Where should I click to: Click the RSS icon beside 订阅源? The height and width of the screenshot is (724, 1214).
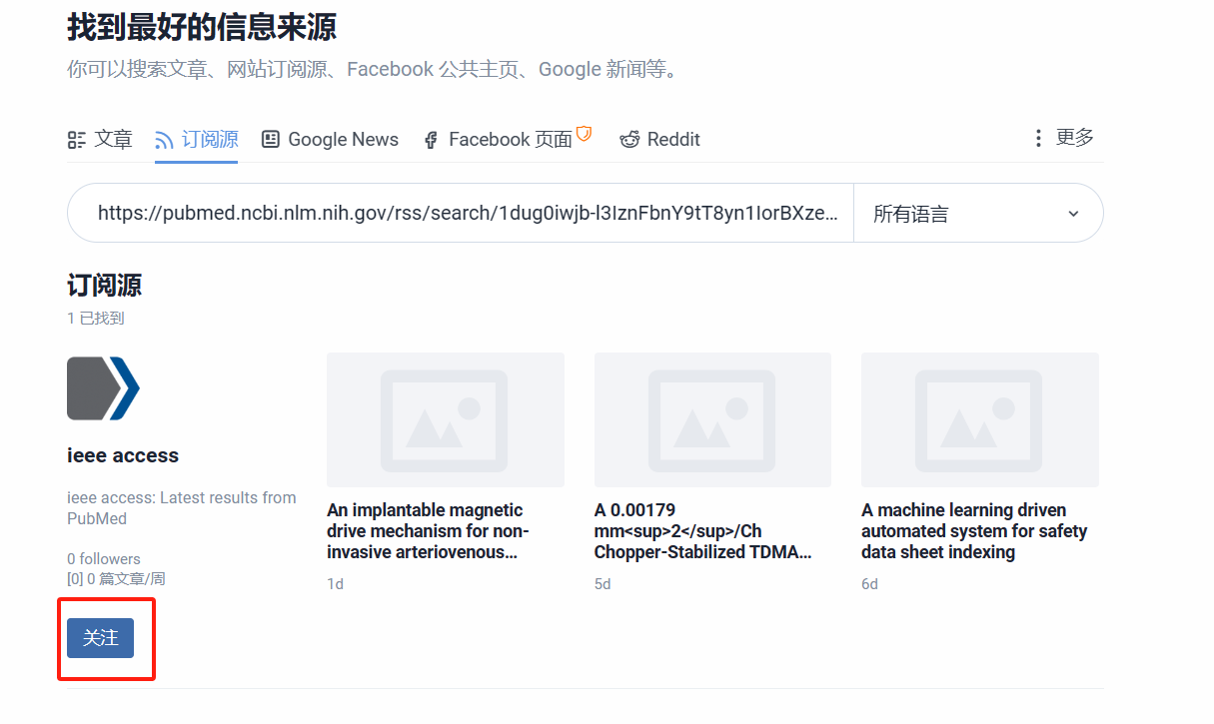pyautogui.click(x=165, y=140)
